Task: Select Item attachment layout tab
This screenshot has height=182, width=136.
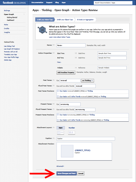Action: (61, 128)
